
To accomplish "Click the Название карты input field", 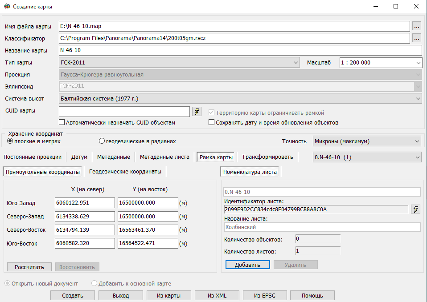I will (x=234, y=50).
